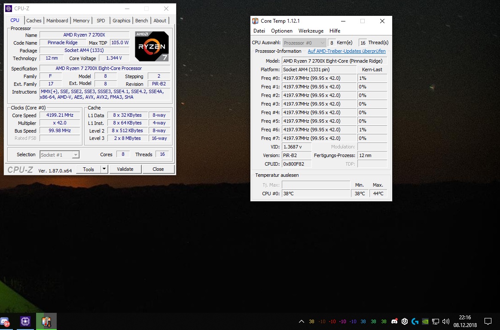This screenshot has width=500, height=330.
Task: Click the Revision value PiR-B2 in CPU-Z
Action: coord(159,84)
